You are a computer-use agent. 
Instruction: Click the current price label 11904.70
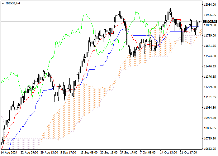pos(210,22)
